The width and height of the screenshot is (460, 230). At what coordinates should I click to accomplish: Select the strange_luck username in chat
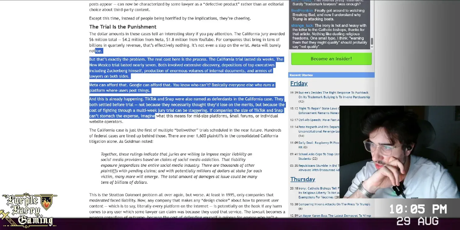coord(302,26)
